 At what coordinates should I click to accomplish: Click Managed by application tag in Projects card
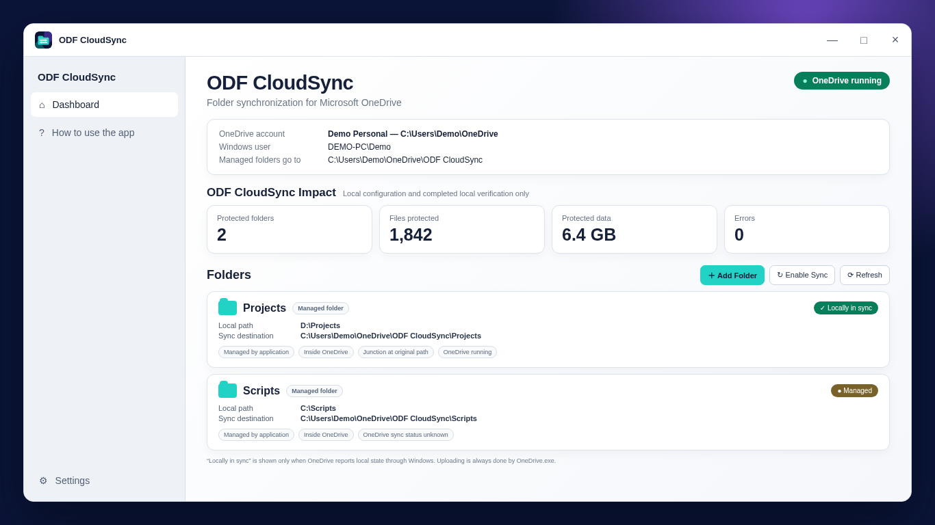coord(256,352)
